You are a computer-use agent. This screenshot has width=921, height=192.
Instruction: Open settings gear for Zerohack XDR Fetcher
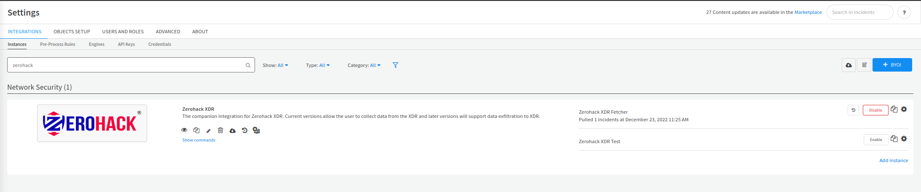point(904,109)
